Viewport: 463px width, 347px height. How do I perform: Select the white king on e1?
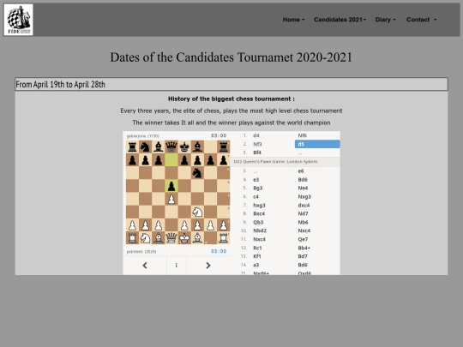(x=184, y=237)
